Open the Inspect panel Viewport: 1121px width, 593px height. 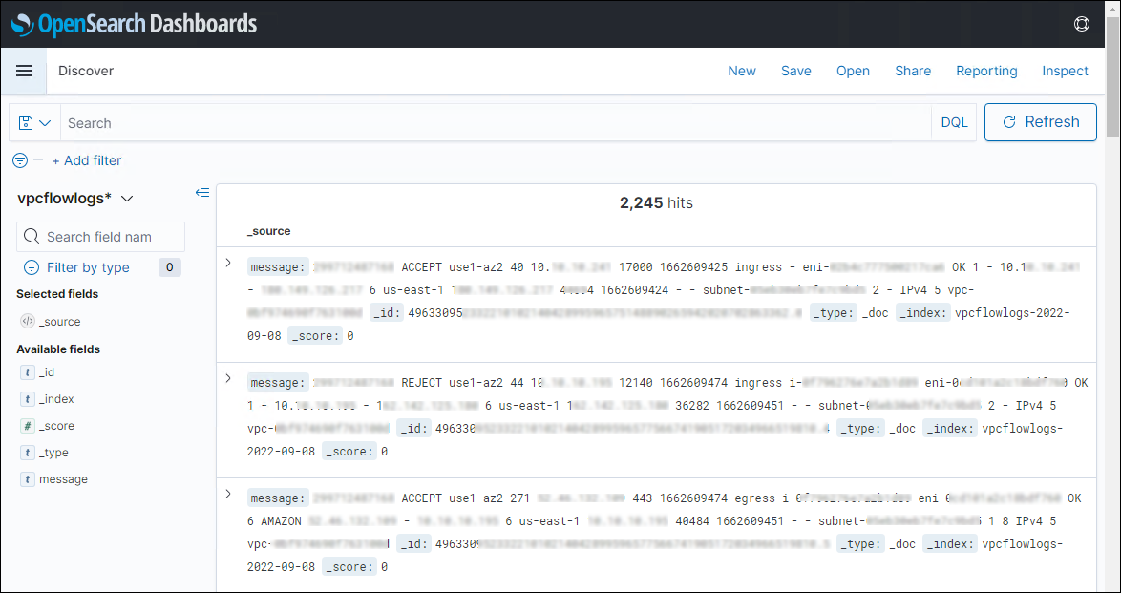click(1065, 71)
